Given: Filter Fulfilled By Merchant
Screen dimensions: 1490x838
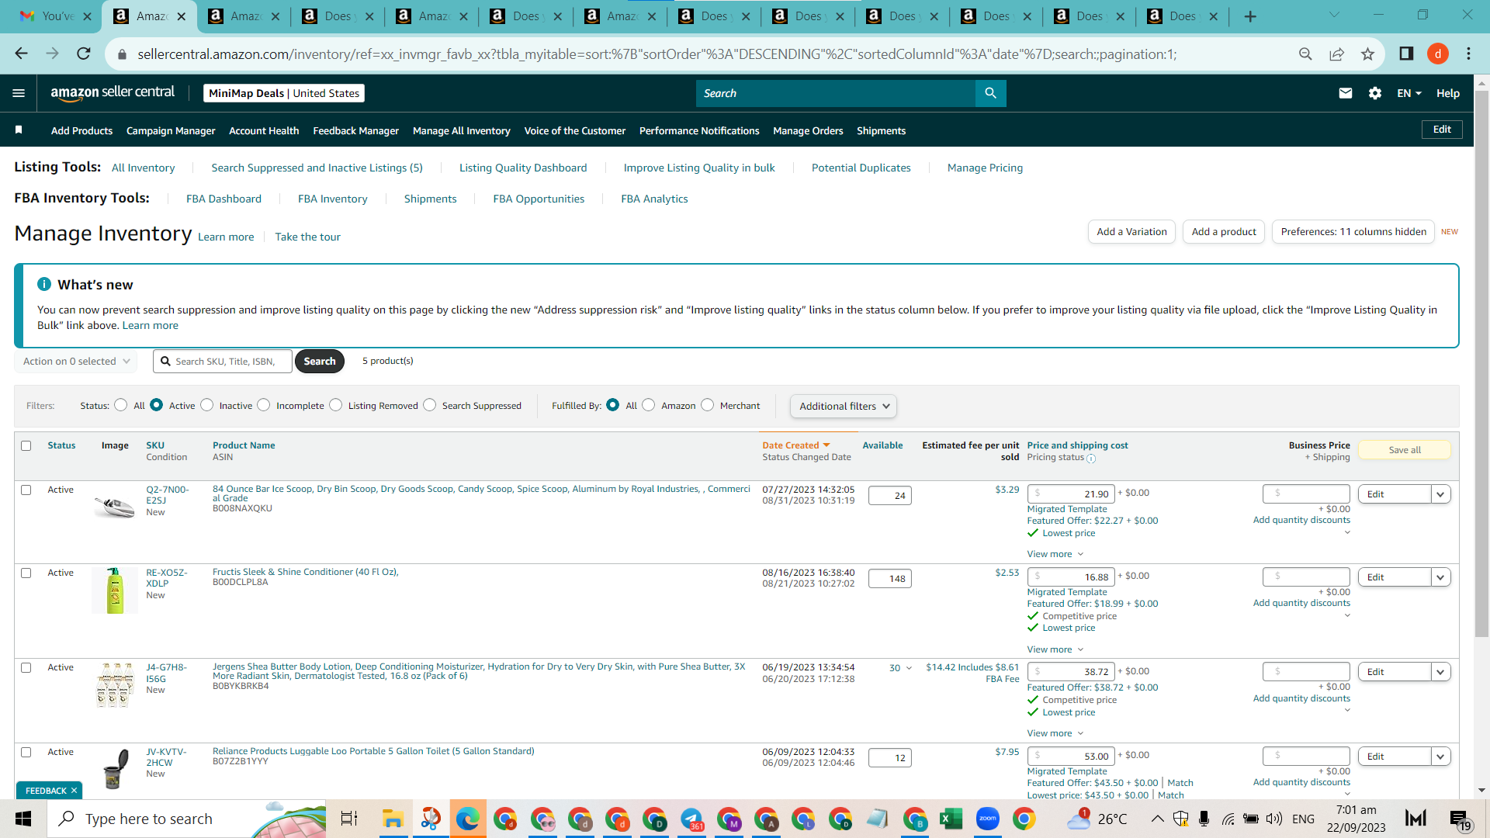Looking at the screenshot, I should click(707, 405).
